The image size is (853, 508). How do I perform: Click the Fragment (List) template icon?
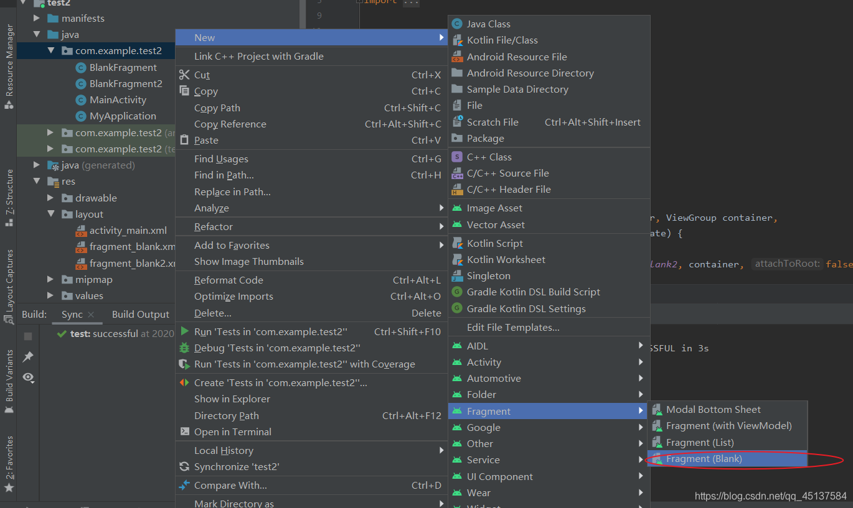[657, 442]
